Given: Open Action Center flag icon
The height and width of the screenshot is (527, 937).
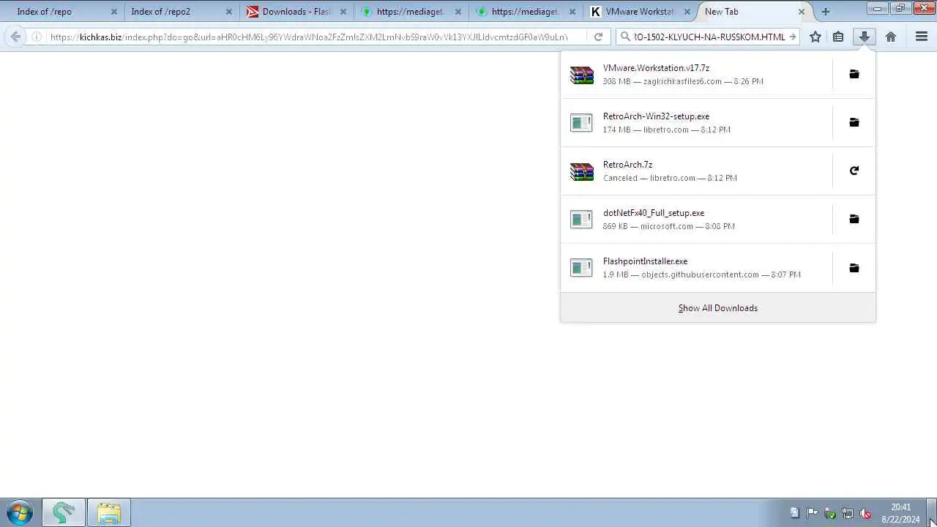Looking at the screenshot, I should coord(812,513).
